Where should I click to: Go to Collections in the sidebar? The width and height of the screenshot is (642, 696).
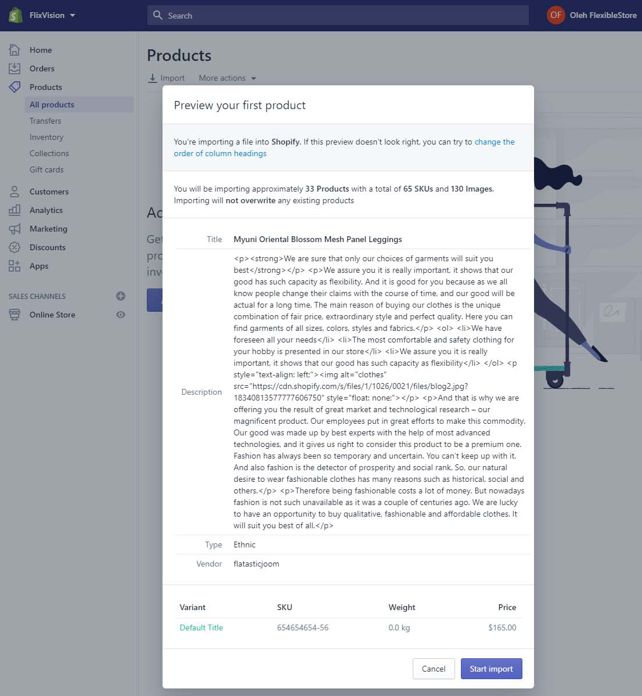click(x=49, y=153)
